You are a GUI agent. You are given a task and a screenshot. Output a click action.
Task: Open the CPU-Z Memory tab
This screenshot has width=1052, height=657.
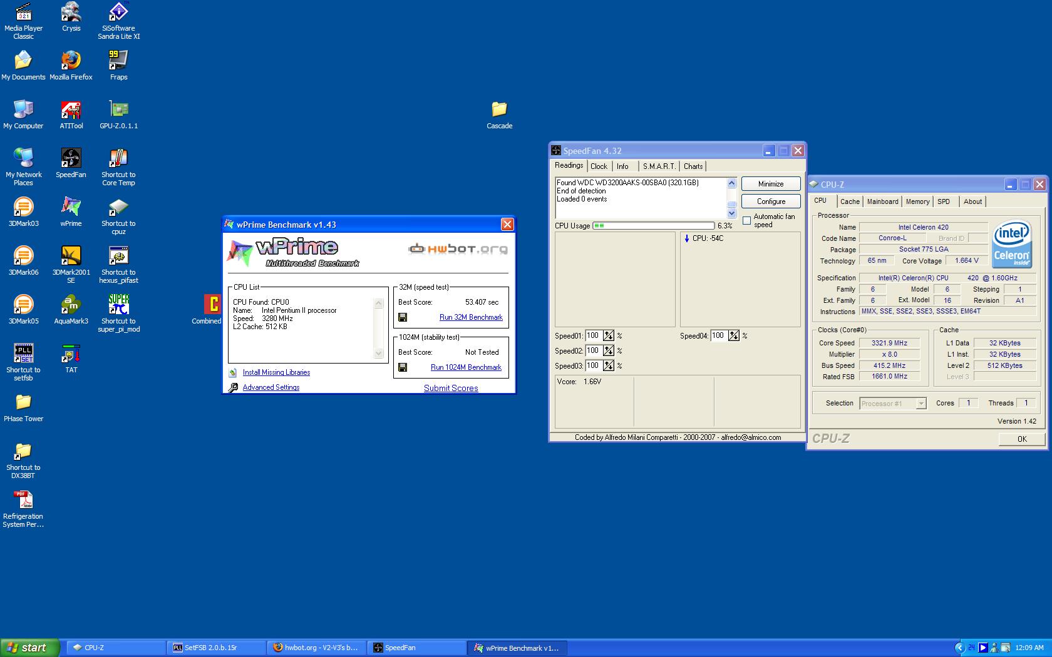coord(917,201)
